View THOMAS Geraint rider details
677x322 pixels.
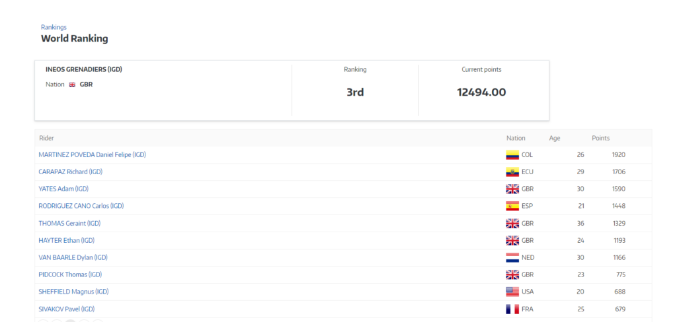[x=70, y=223]
